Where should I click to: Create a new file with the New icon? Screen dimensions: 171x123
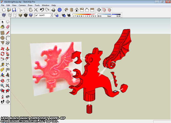(4, 10)
